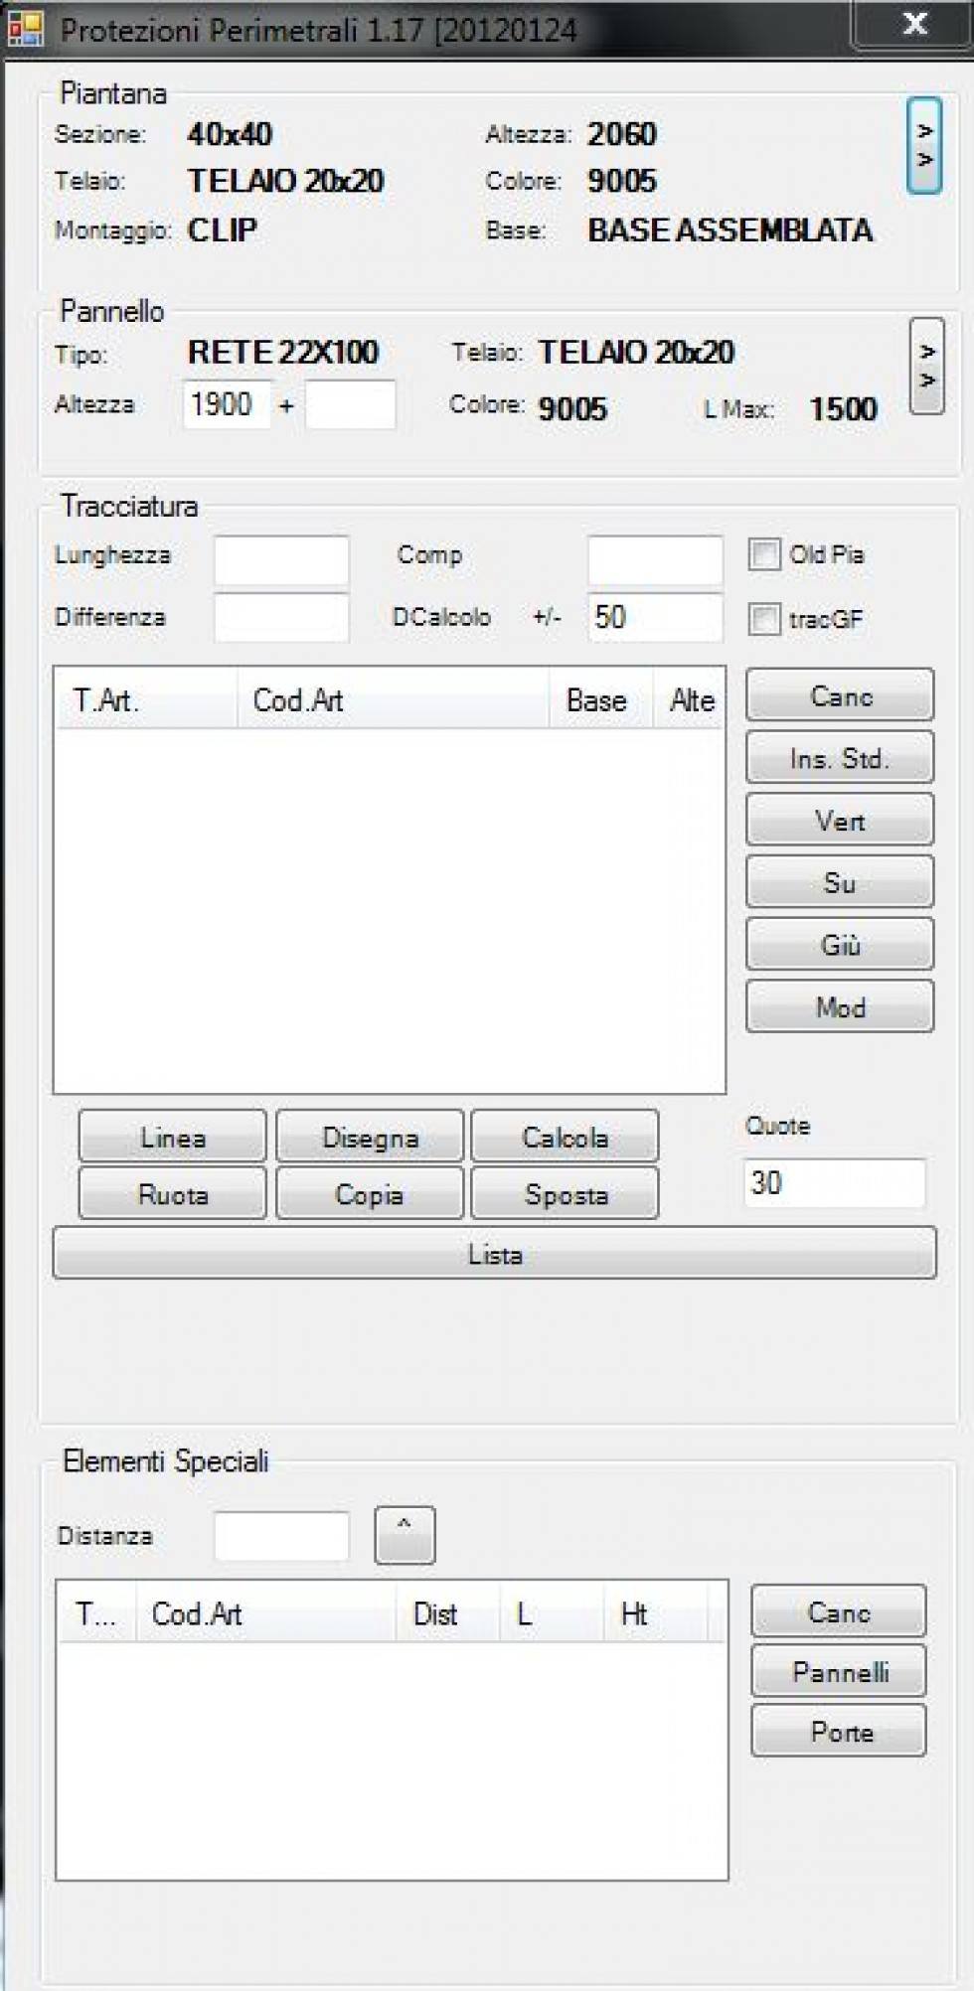Expand the Pannello section with double-arrow button
974x1991 pixels.
[926, 366]
